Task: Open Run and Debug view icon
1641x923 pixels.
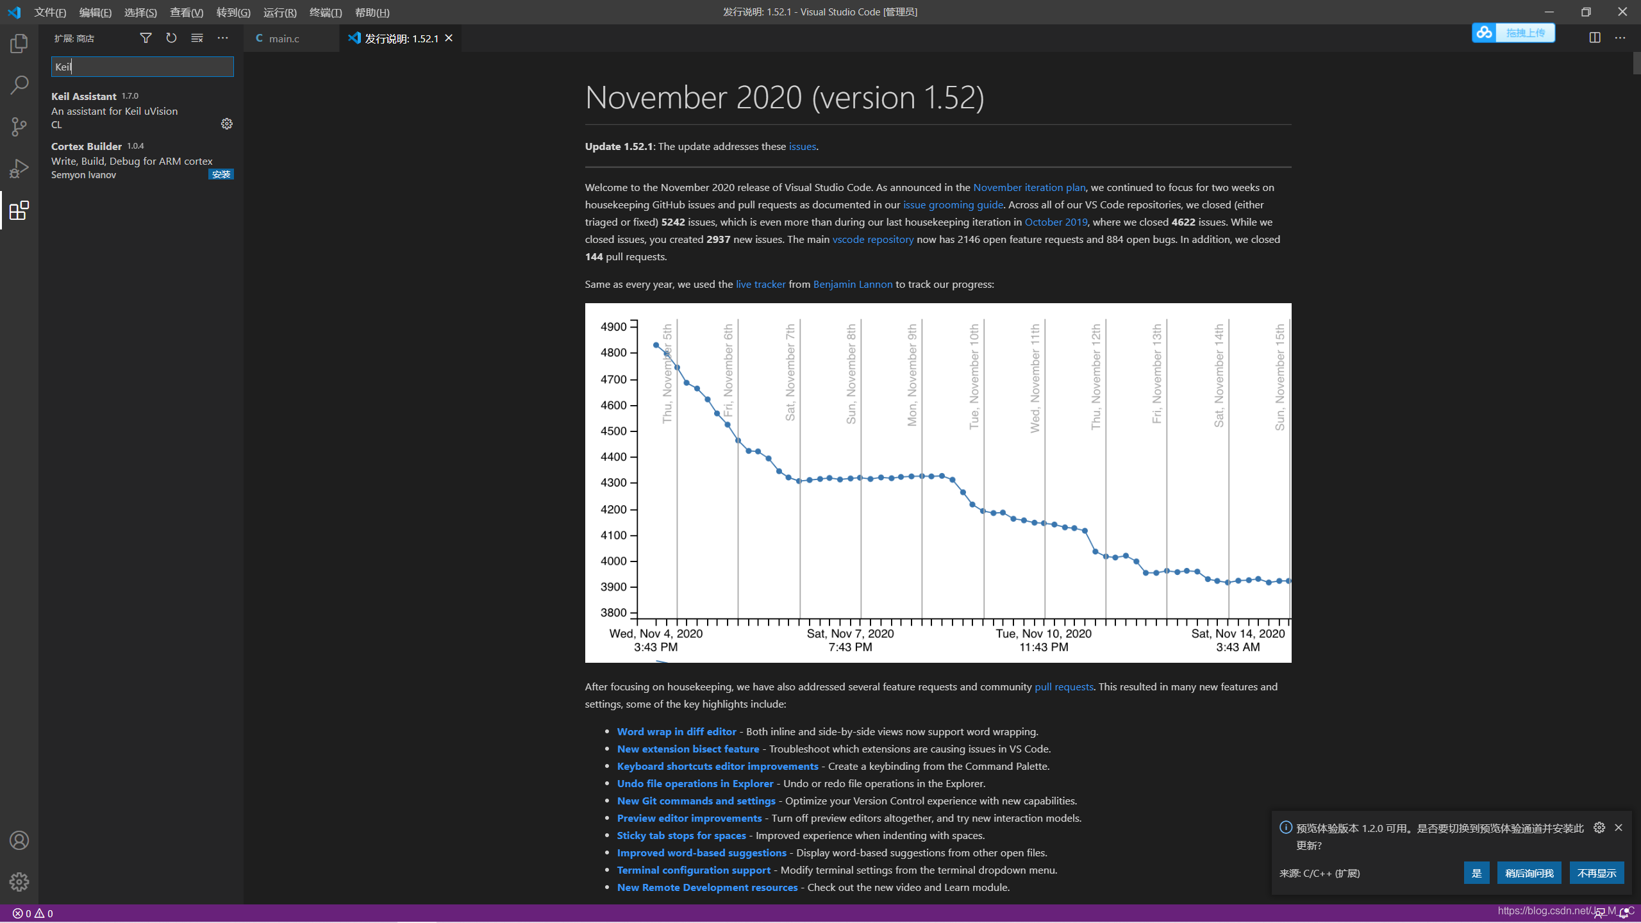Action: [x=19, y=169]
